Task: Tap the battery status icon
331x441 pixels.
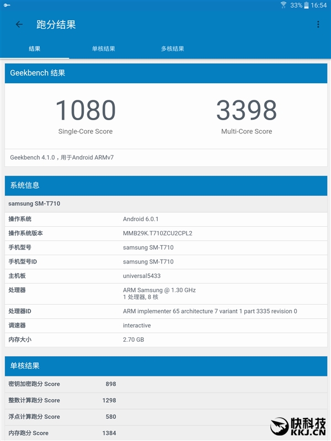Action: [x=306, y=5]
